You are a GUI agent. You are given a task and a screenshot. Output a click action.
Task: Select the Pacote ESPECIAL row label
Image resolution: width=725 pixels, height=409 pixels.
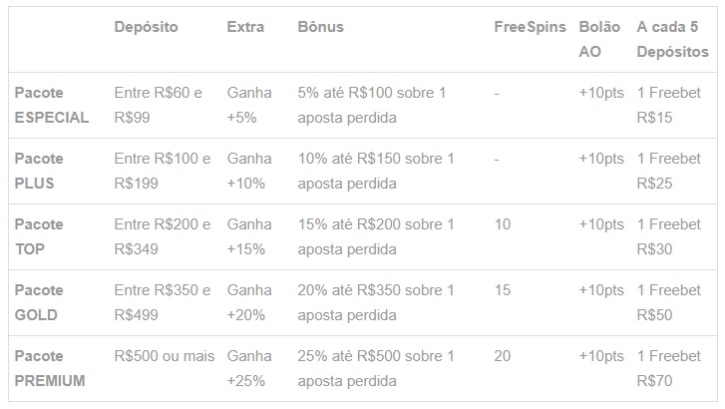coord(52,105)
